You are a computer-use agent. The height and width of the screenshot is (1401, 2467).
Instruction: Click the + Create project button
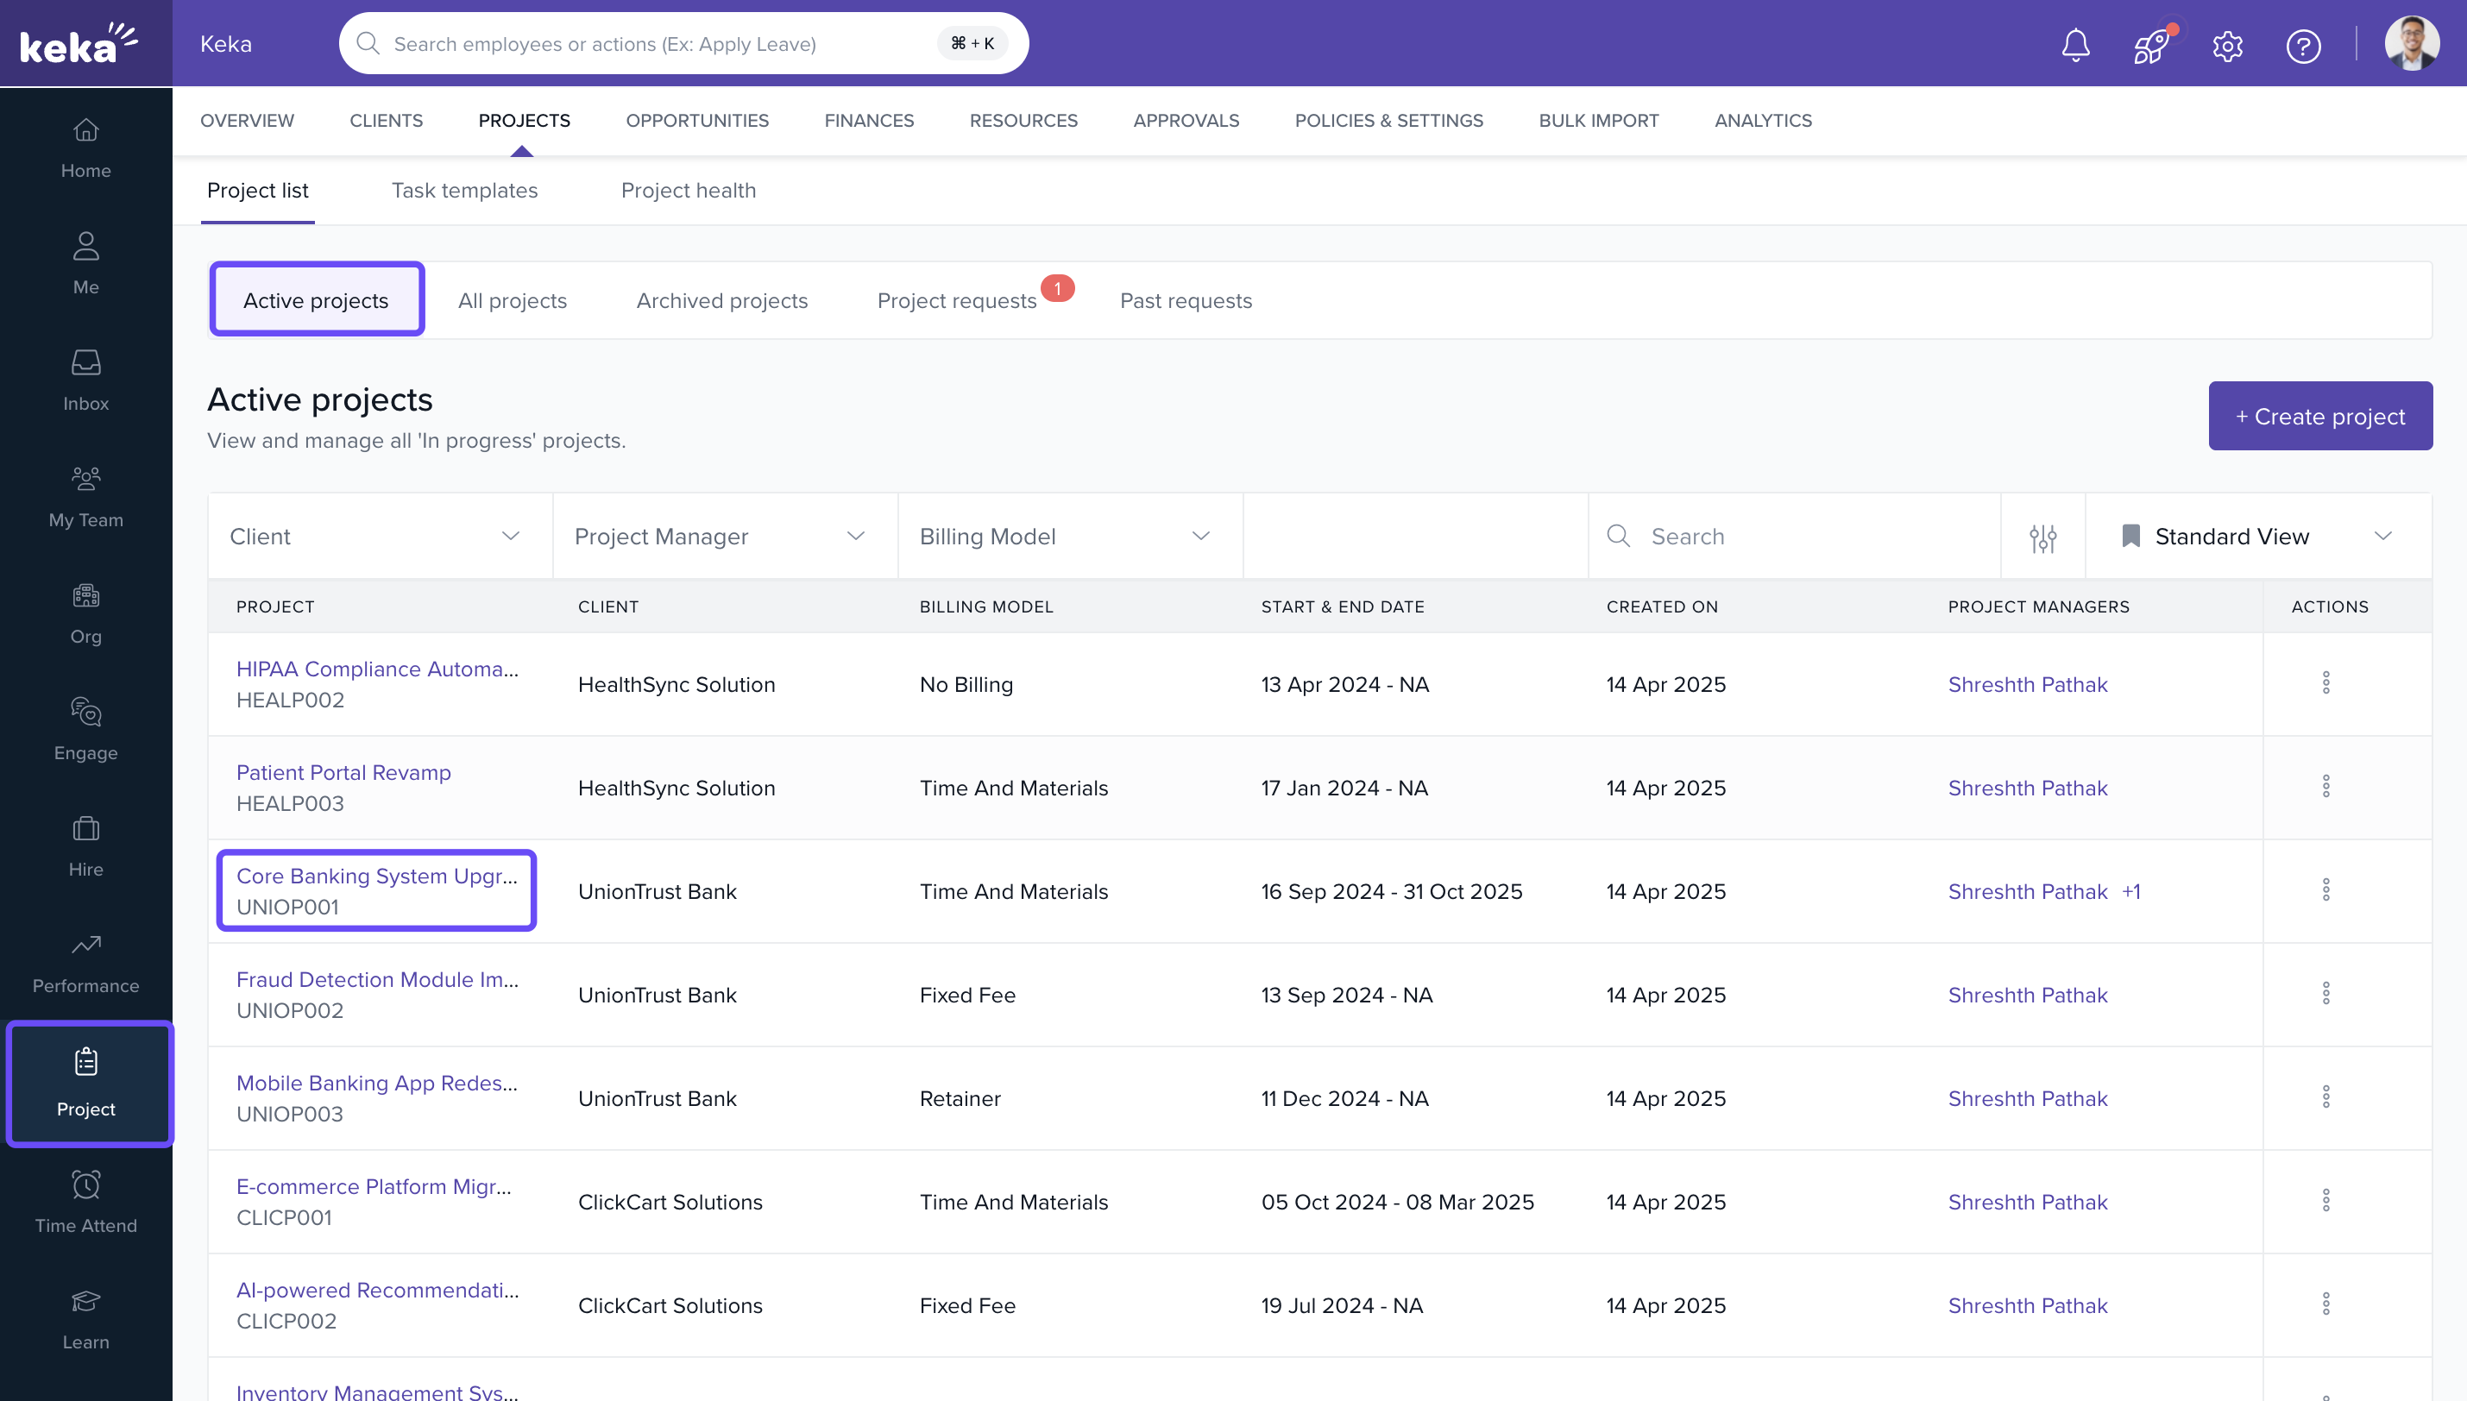point(2319,416)
